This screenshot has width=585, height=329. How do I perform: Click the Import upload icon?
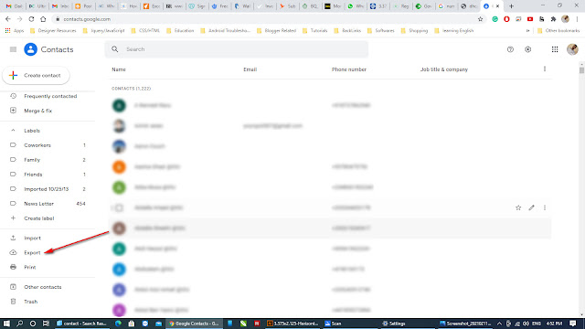coord(13,238)
